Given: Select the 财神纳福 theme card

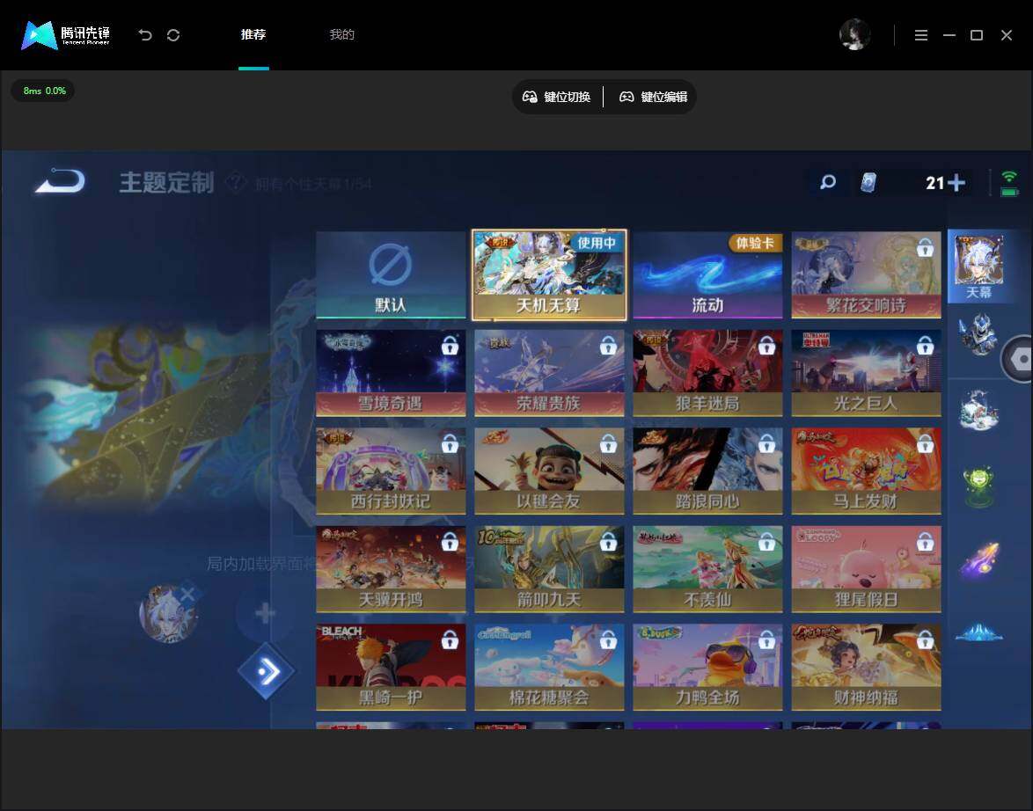Looking at the screenshot, I should [867, 668].
